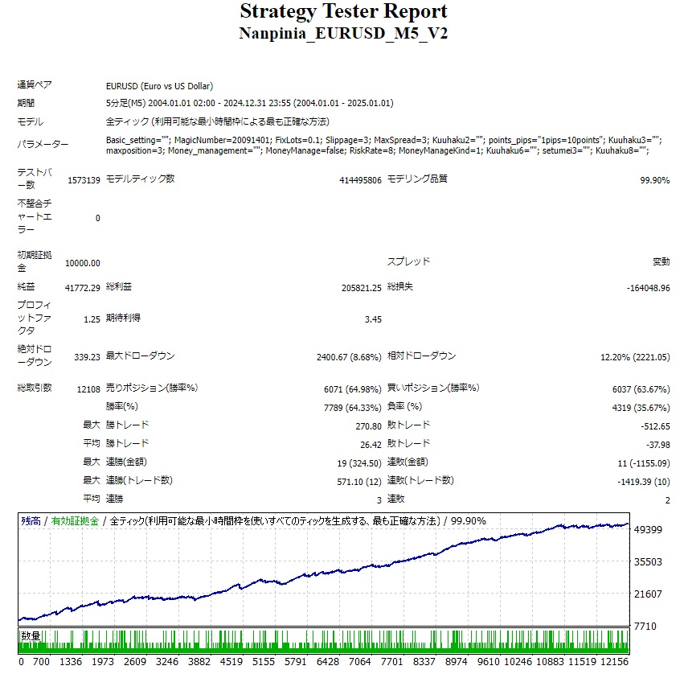Click total trades value 12108
Screen dimensions: 684x674
[x=88, y=389]
